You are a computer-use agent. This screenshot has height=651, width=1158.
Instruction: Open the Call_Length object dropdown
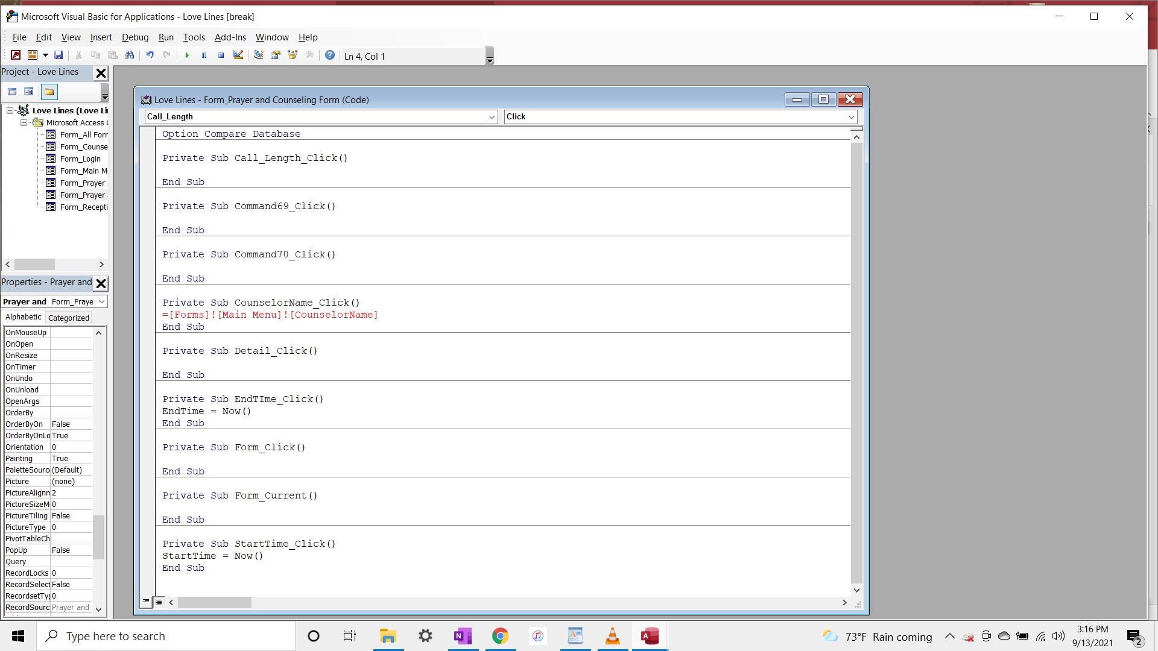492,117
